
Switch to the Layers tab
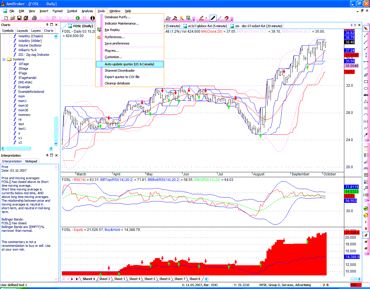(36, 31)
